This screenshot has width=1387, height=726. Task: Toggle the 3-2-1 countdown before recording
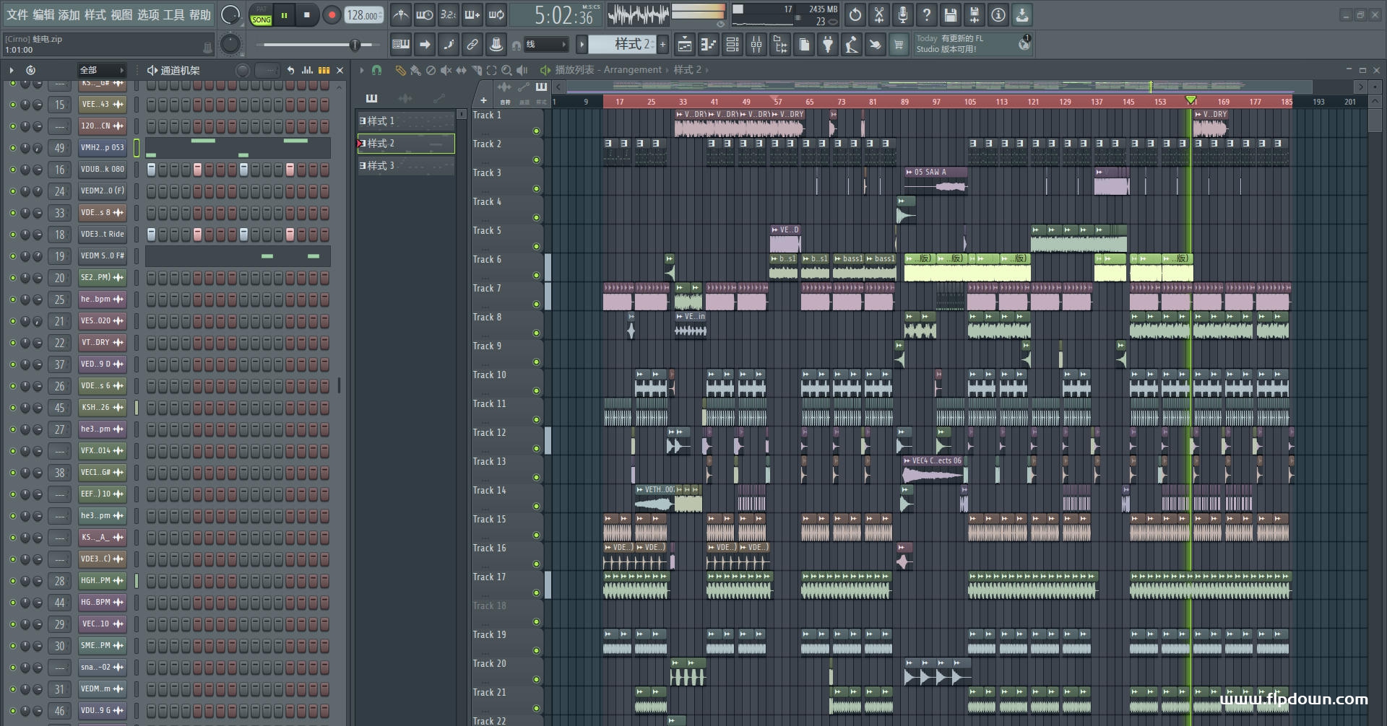pyautogui.click(x=448, y=14)
